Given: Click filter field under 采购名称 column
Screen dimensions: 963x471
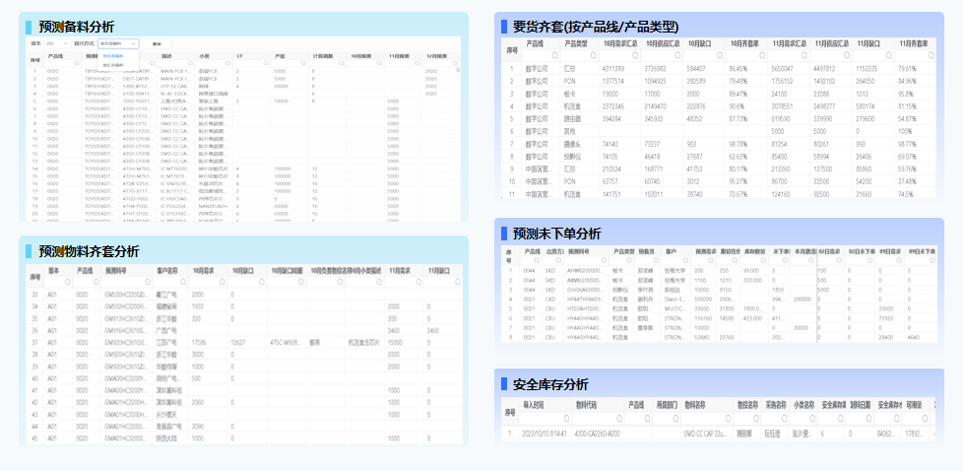Looking at the screenshot, I should (774, 419).
